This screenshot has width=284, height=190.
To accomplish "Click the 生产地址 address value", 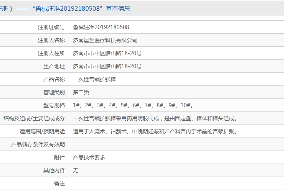I will point(107,66).
